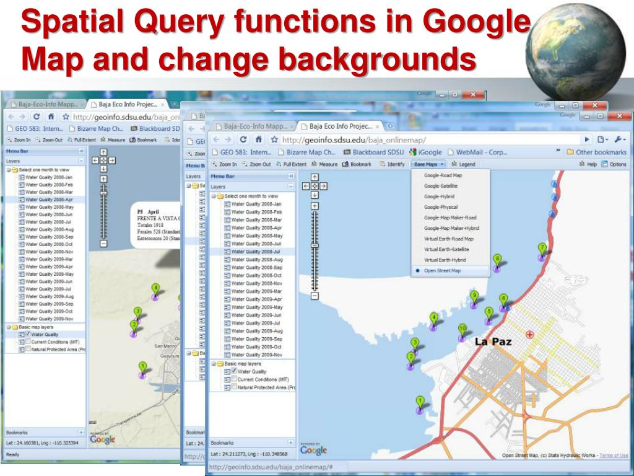This screenshot has height=476, width=634.
Task: Open iGoogle bookmark in front window
Action: (x=425, y=152)
